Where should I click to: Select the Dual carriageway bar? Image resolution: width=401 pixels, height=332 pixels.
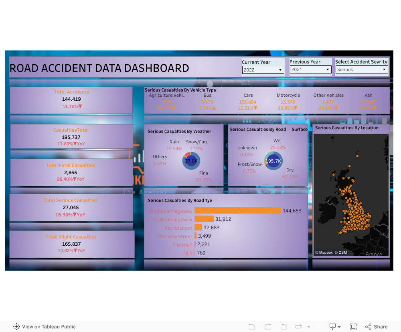point(204,219)
